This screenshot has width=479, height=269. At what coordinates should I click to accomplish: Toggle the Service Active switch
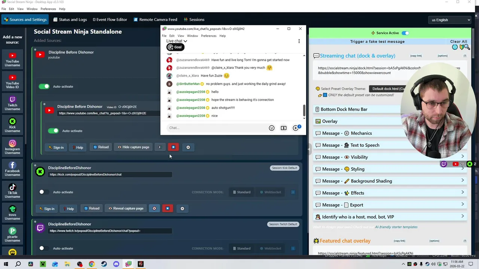(405, 33)
